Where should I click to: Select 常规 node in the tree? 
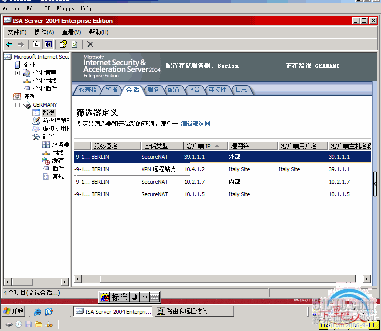tap(58, 177)
